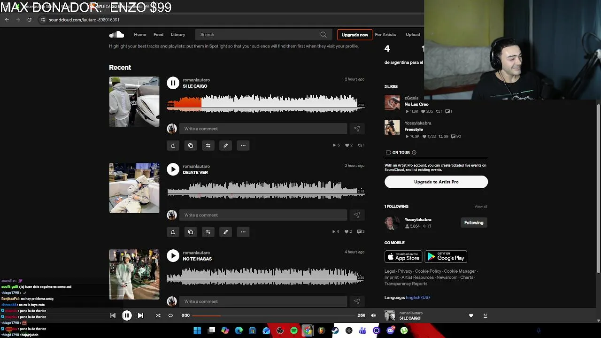Click the Upgrade now button
Viewport: 601px width, 338px height.
(x=355, y=35)
